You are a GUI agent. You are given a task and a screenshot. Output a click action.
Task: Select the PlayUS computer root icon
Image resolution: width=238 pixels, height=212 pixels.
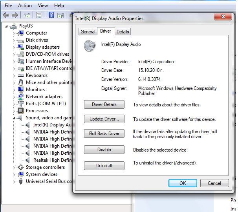click(x=13, y=26)
